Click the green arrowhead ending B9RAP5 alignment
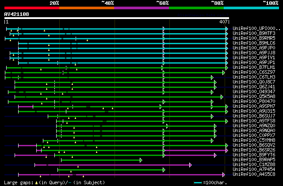Image resolution: width=283 pixels, height=186 pixels. (x=141, y=160)
